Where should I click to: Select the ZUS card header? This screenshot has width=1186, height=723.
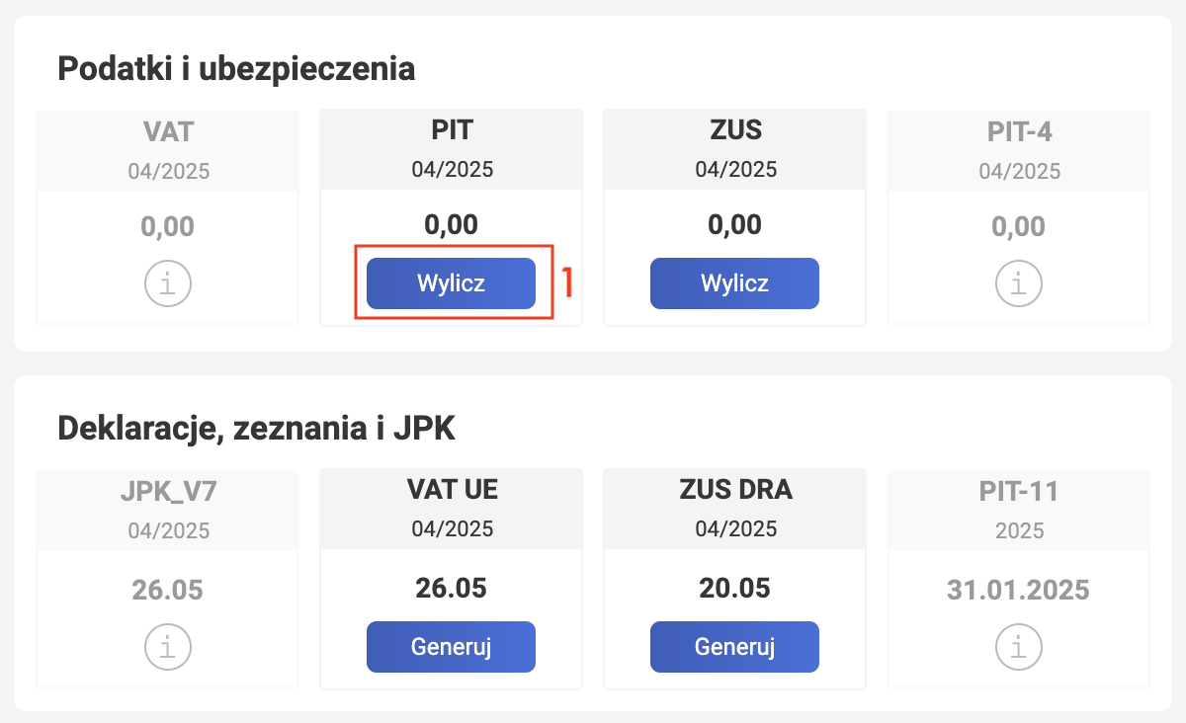coord(735,150)
